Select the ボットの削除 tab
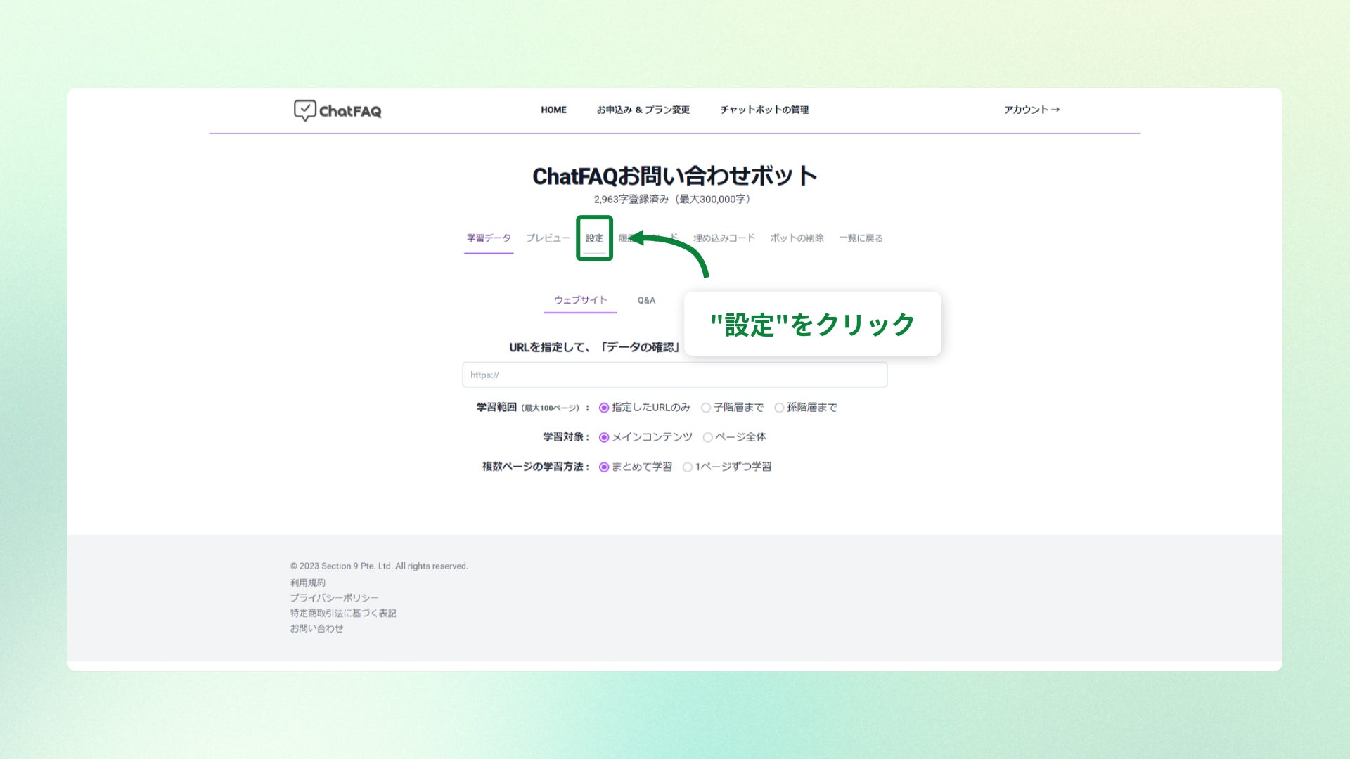Viewport: 1350px width, 759px height. click(796, 238)
